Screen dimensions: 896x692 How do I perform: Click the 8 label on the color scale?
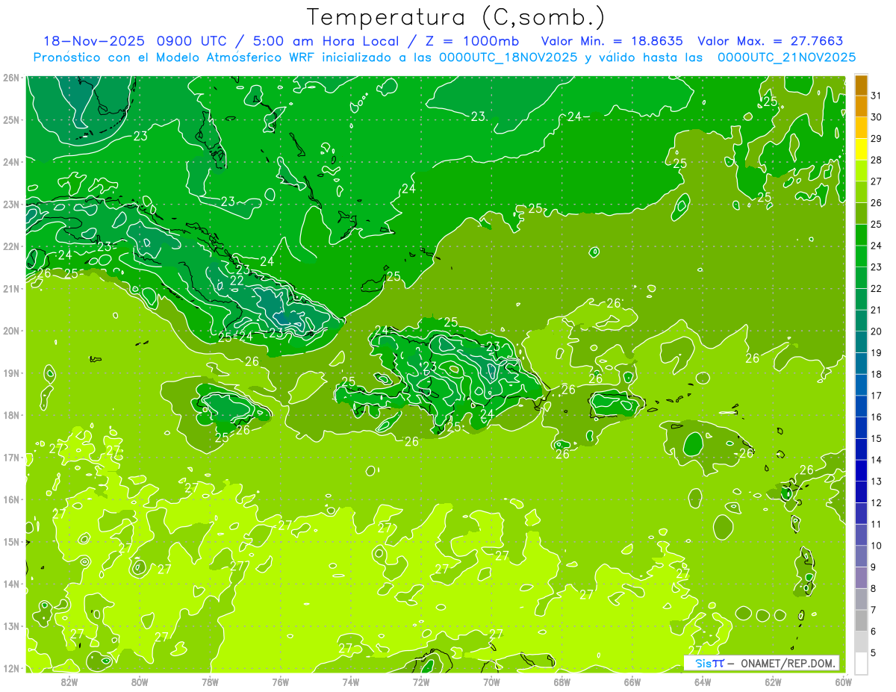(873, 588)
